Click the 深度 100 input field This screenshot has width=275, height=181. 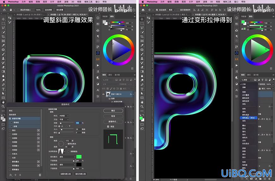click(78, 123)
